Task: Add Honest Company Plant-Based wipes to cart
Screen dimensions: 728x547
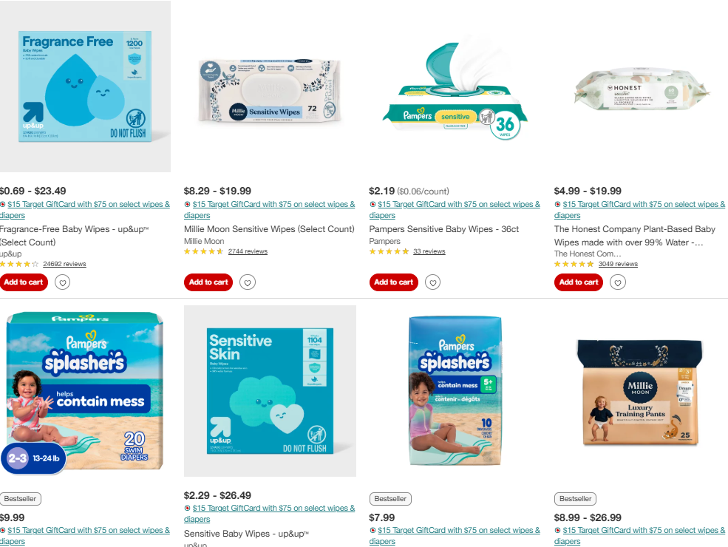Action: [579, 282]
